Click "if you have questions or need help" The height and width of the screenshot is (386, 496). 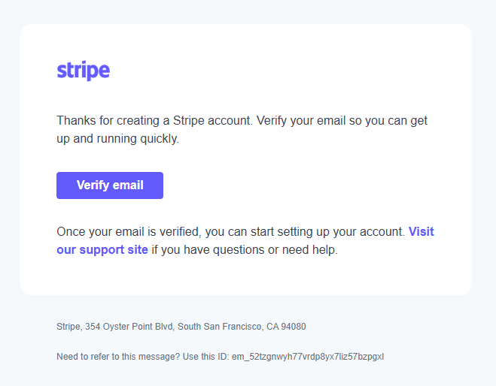click(x=245, y=250)
